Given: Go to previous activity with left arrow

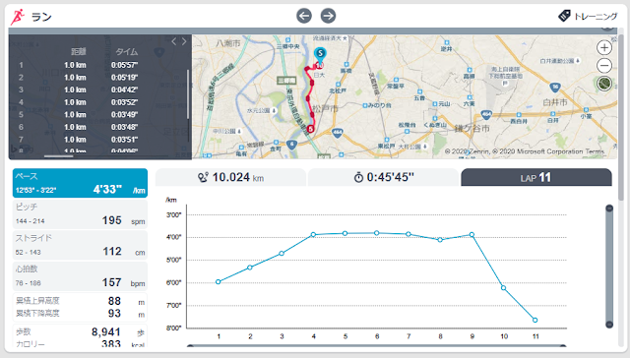Looking at the screenshot, I should tap(304, 16).
